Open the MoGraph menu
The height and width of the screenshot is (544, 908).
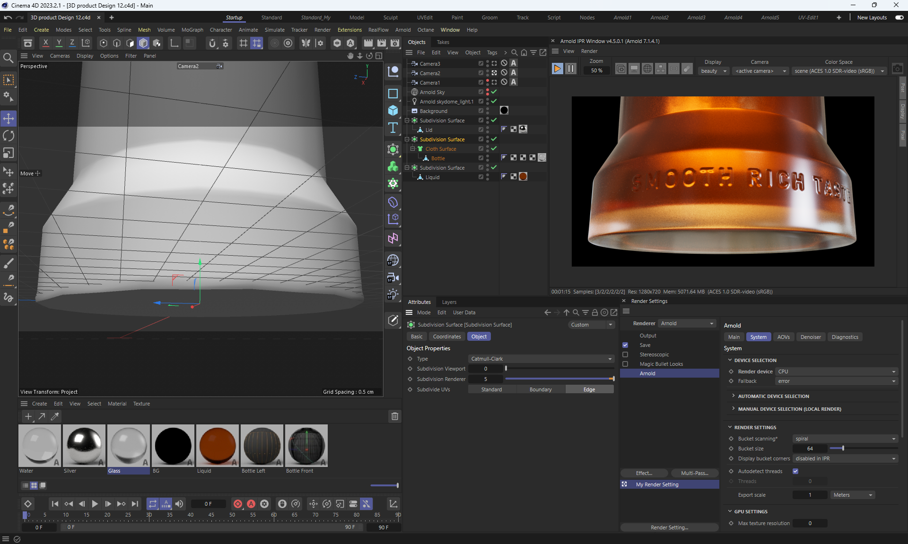click(x=192, y=30)
